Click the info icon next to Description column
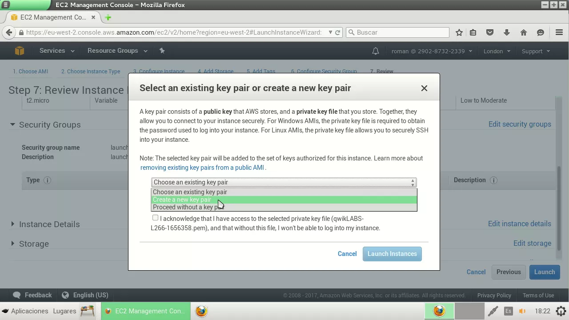569x320 pixels. pos(493,180)
